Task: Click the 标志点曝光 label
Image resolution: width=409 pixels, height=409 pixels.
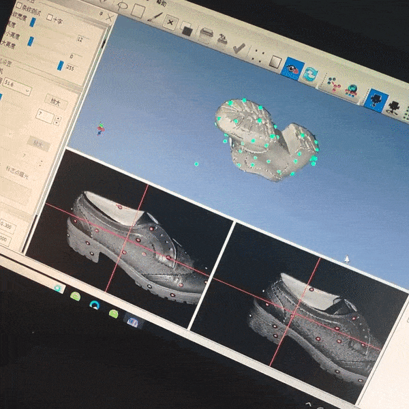Action: (x=17, y=172)
